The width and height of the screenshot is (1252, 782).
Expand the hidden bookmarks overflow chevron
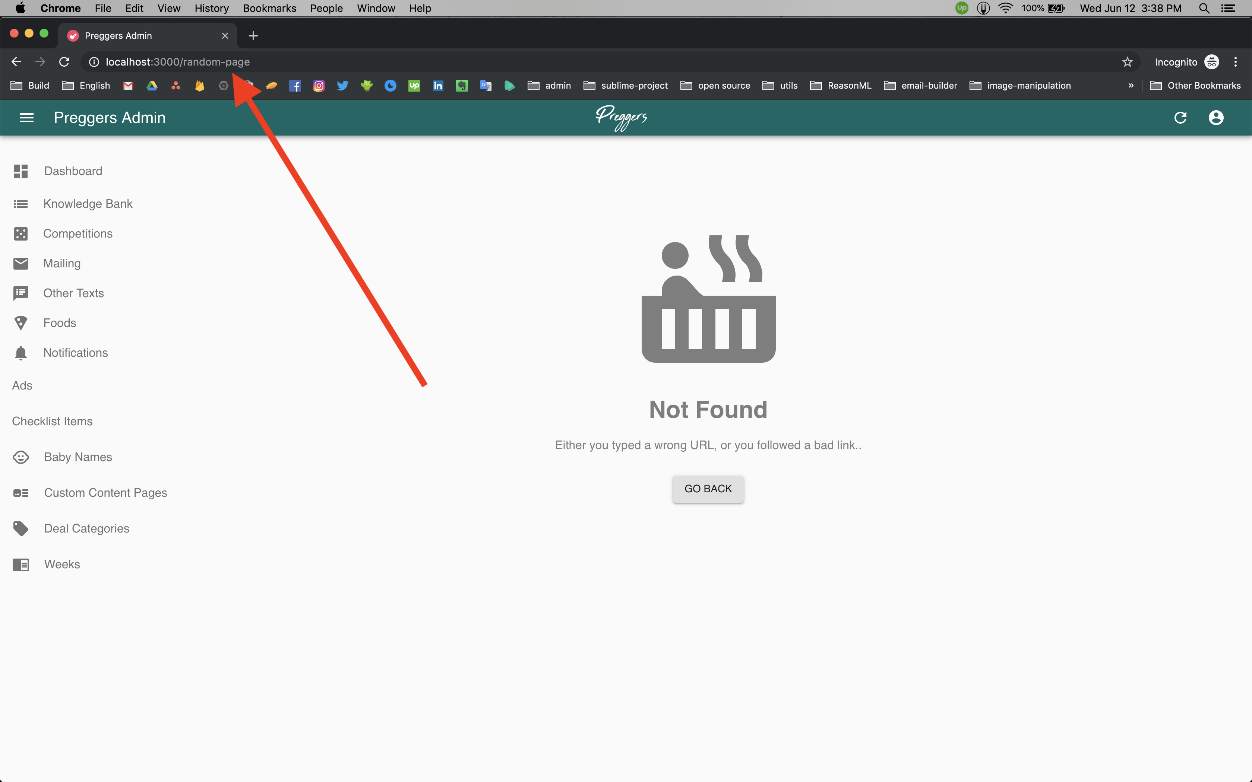click(x=1131, y=85)
